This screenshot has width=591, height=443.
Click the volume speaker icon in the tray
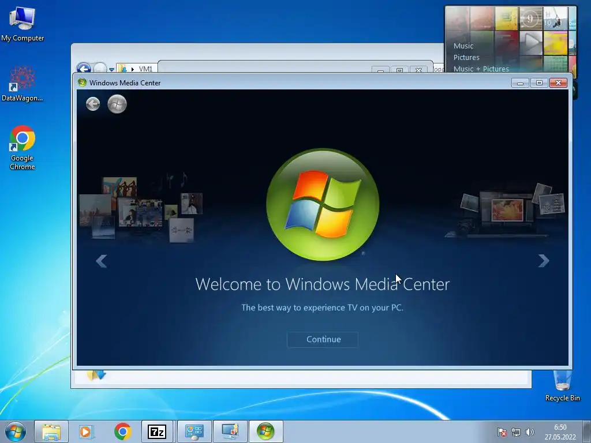(530, 432)
